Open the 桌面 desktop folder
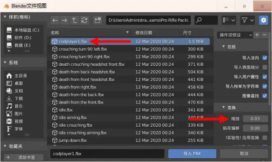Screen dimensions: 272x162 tap(23, 83)
